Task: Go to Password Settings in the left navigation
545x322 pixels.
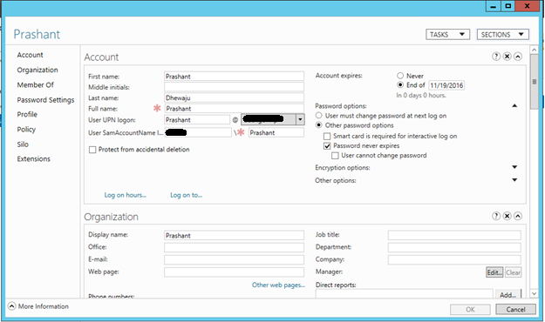Action: coord(45,100)
